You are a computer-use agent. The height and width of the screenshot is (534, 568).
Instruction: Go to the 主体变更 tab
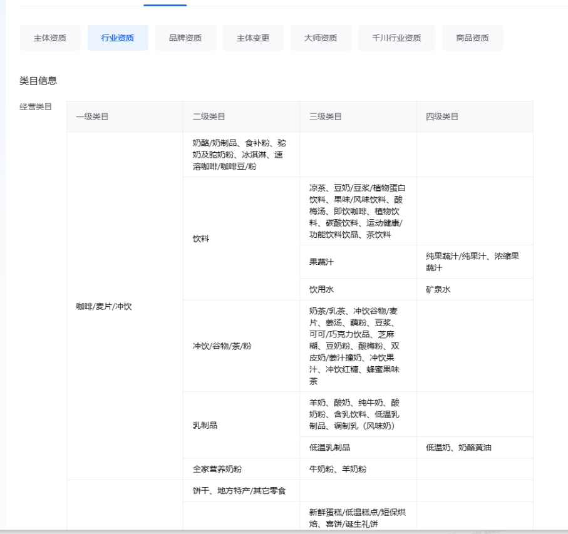[253, 38]
